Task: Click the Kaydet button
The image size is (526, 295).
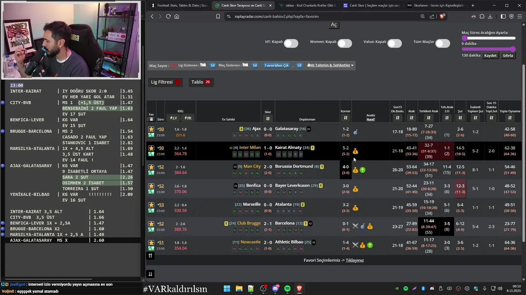Action: pyautogui.click(x=490, y=55)
